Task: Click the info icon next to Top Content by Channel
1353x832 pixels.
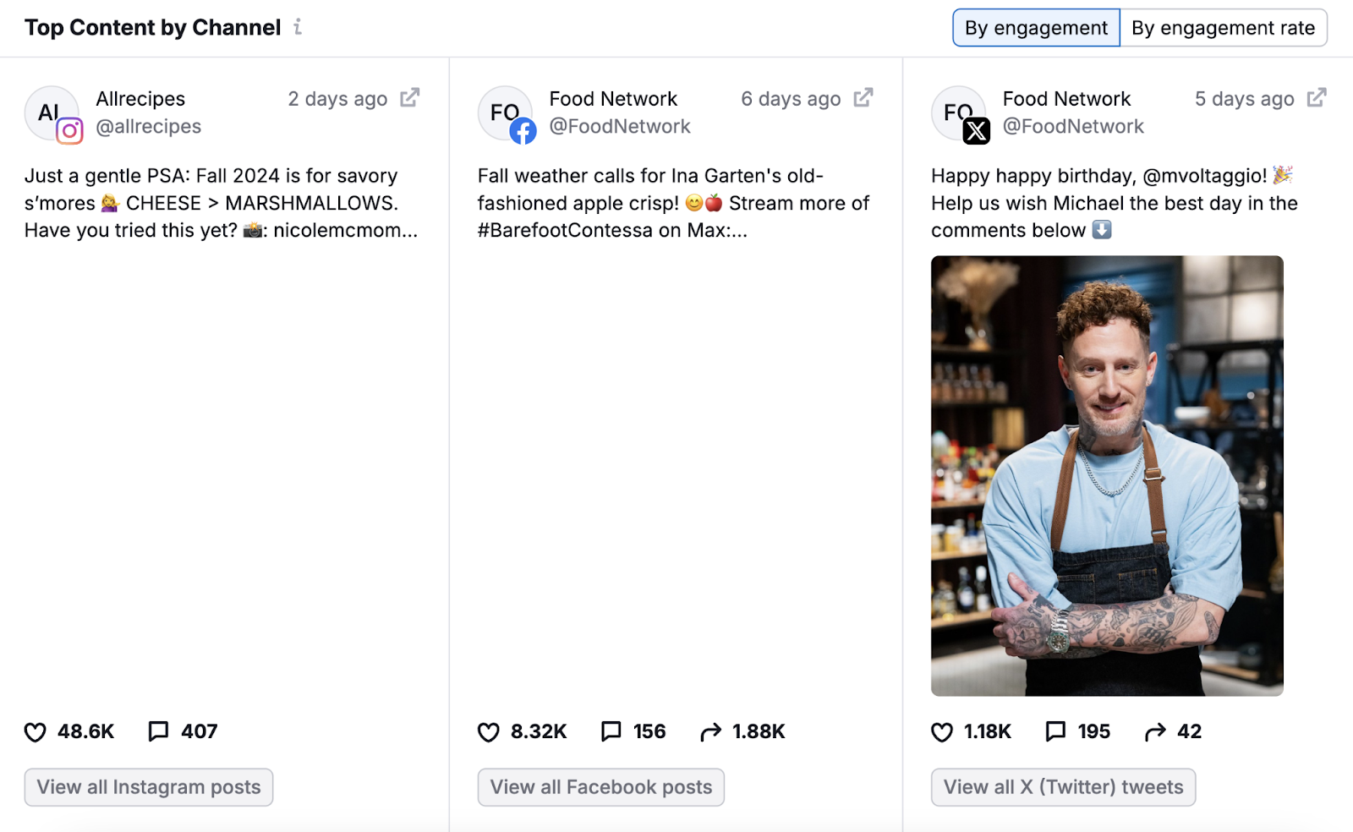Action: (296, 28)
